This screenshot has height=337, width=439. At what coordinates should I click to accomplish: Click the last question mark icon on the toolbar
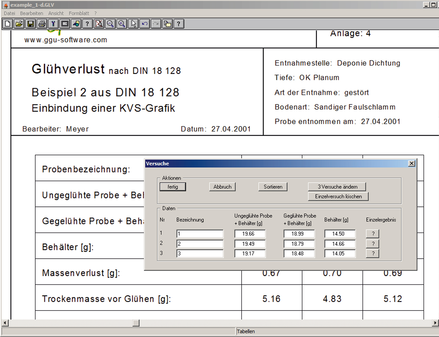click(178, 24)
